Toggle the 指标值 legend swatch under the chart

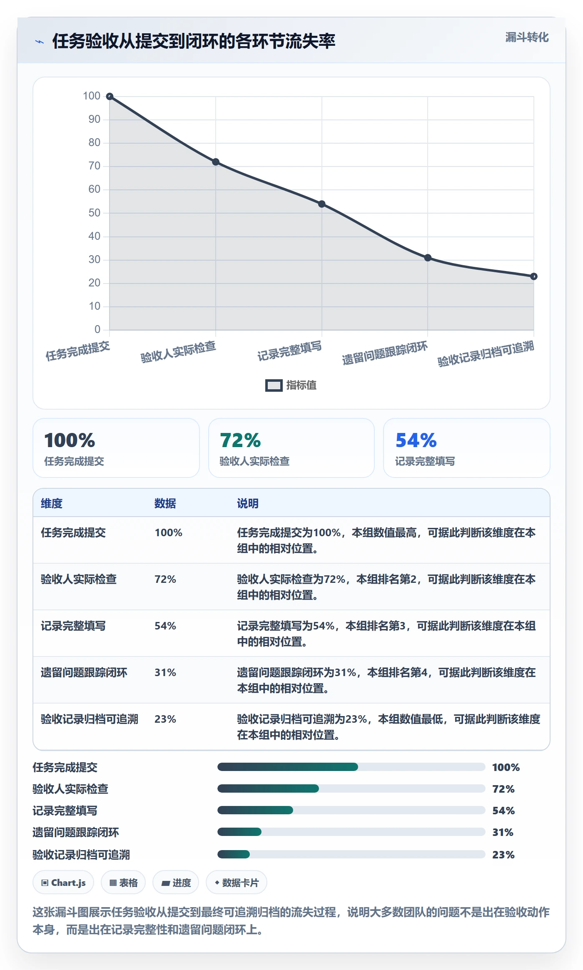point(274,386)
